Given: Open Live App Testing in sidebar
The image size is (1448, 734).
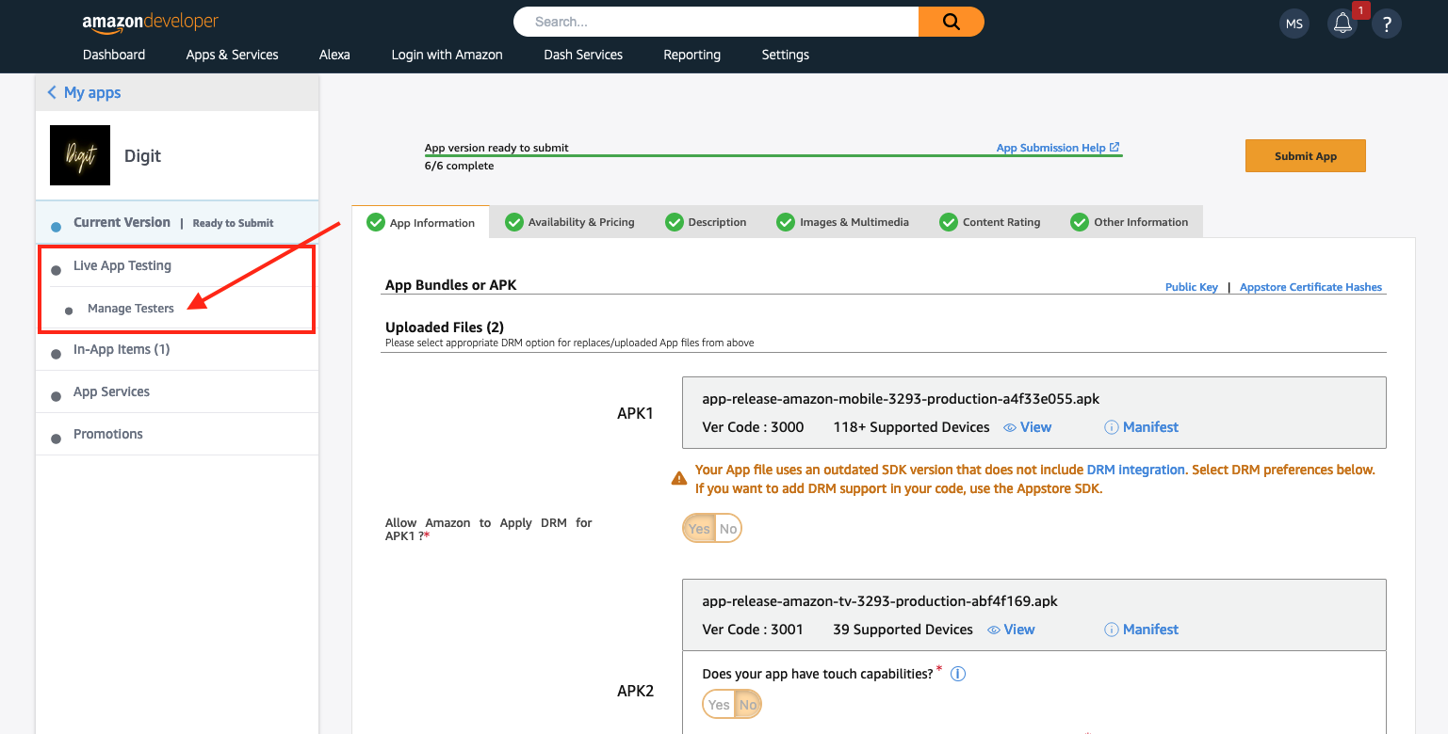Looking at the screenshot, I should pos(122,265).
